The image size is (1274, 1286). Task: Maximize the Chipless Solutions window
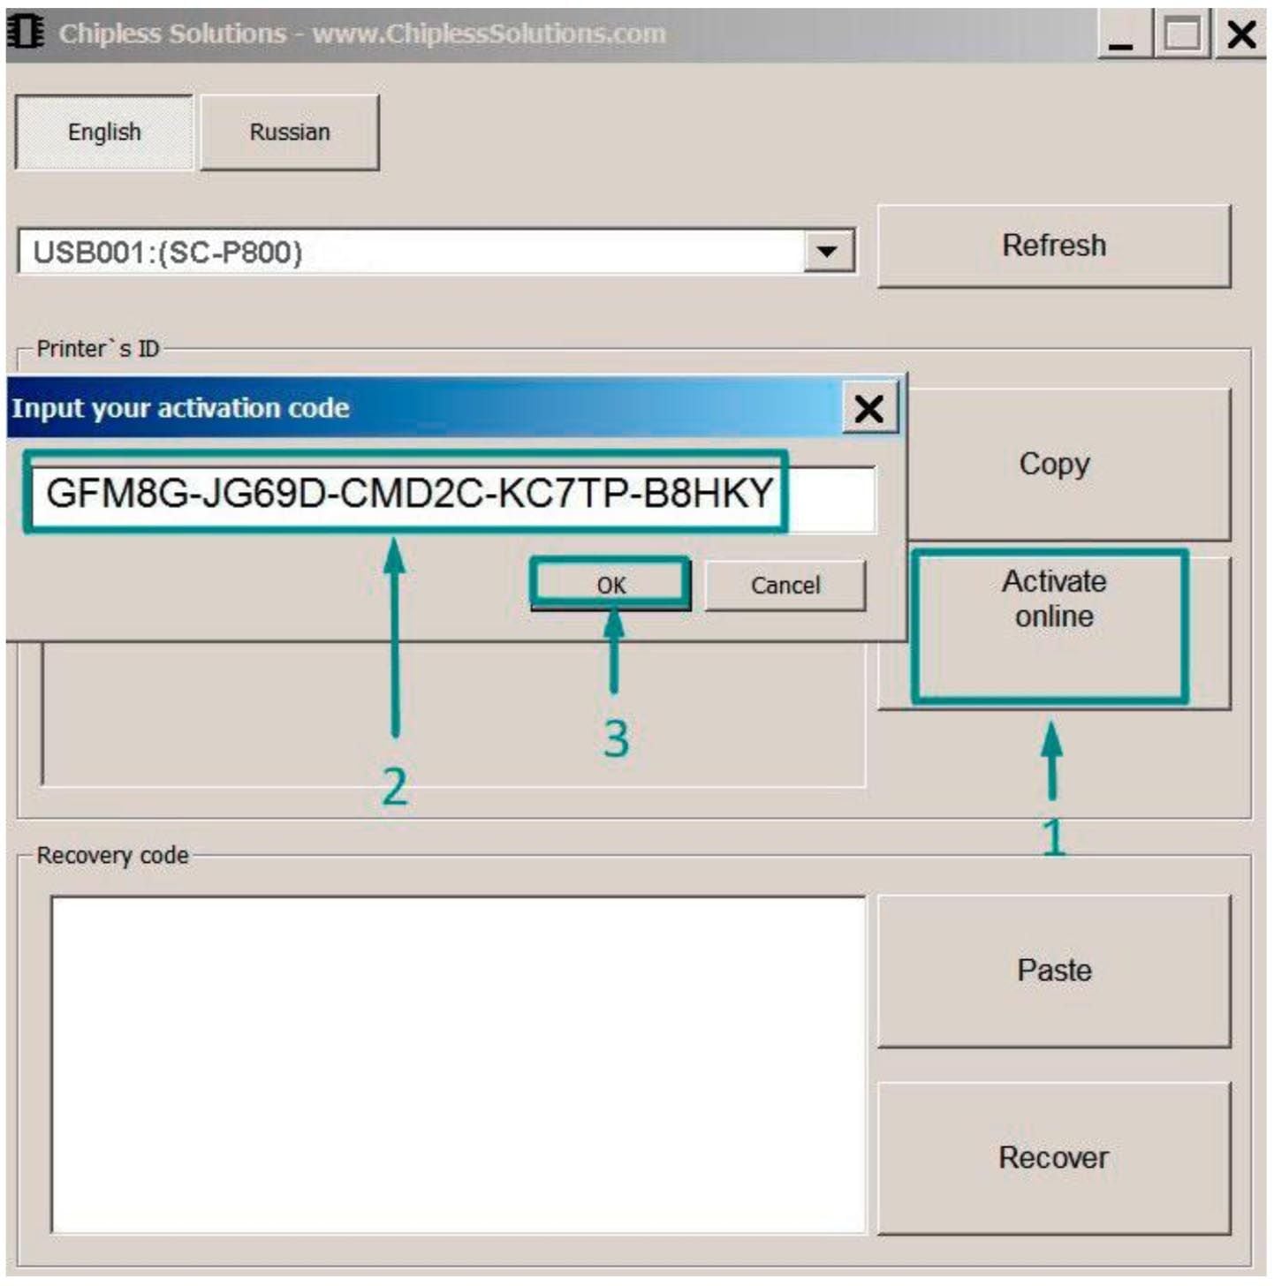point(1181,35)
